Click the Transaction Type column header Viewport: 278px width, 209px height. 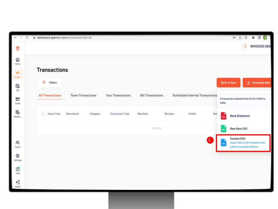coord(120,114)
